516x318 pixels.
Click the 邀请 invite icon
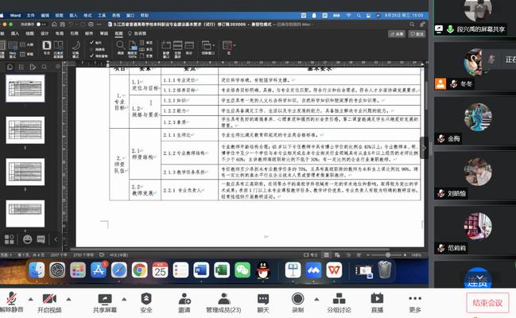(184, 299)
